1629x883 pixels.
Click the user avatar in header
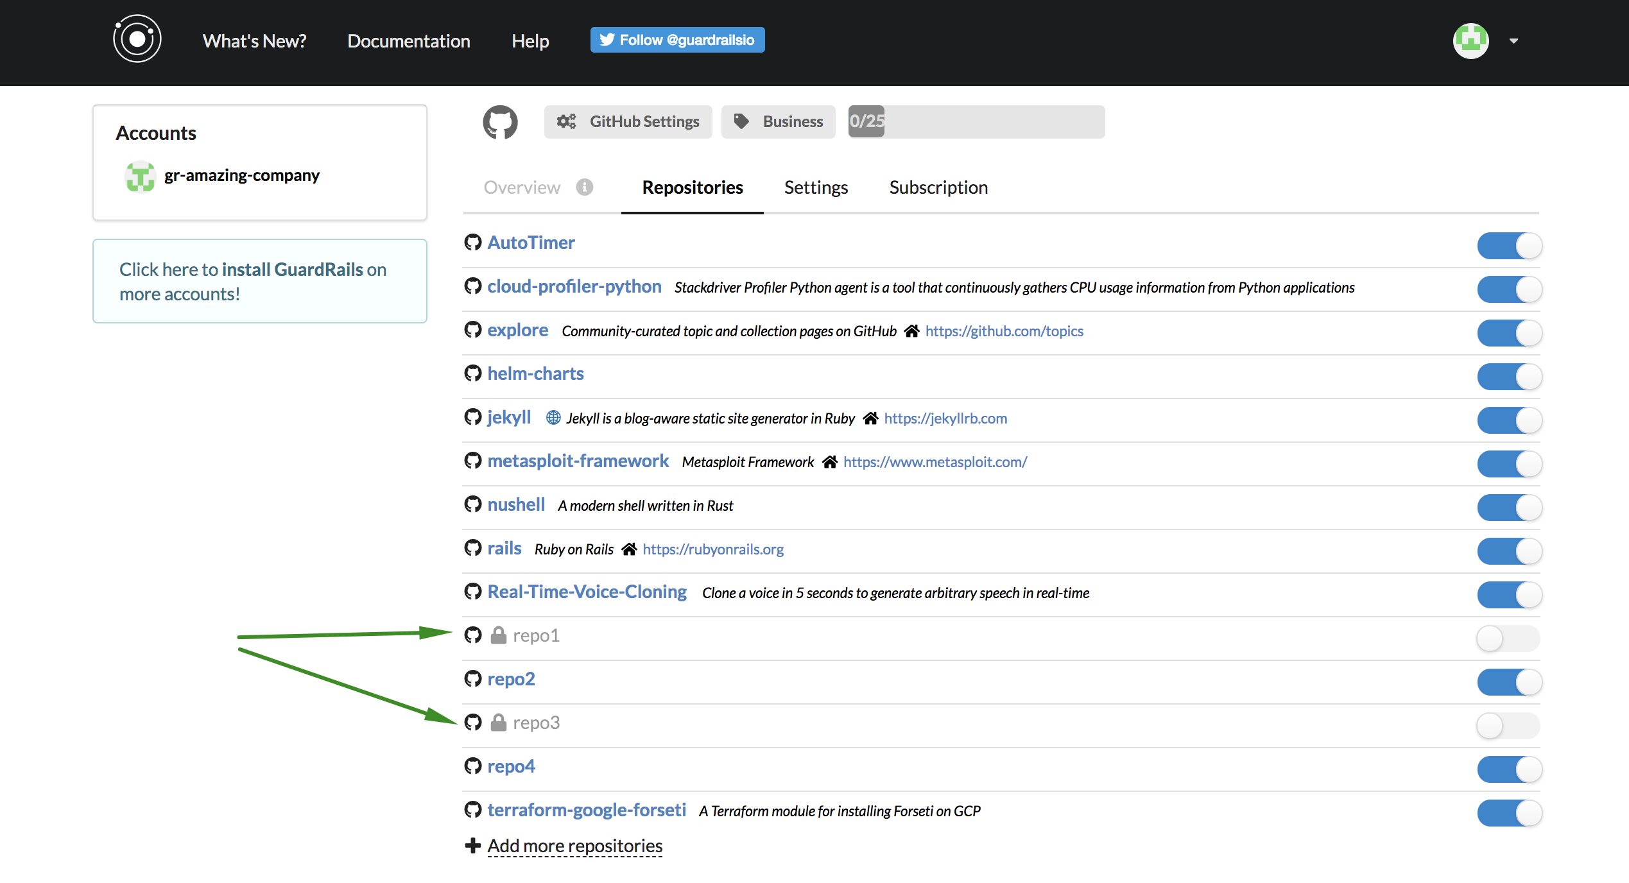(1470, 41)
